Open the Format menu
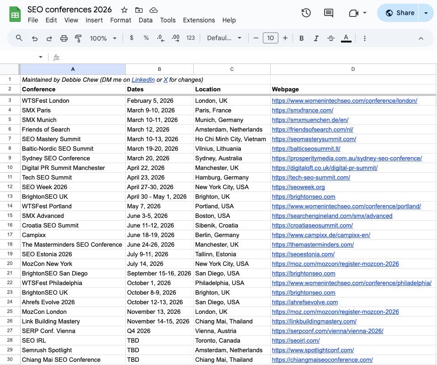Image resolution: width=437 pixels, height=365 pixels. click(121, 20)
